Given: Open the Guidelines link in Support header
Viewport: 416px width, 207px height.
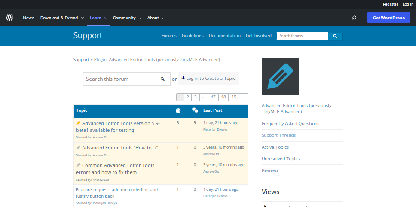Looking at the screenshot, I should click(193, 36).
